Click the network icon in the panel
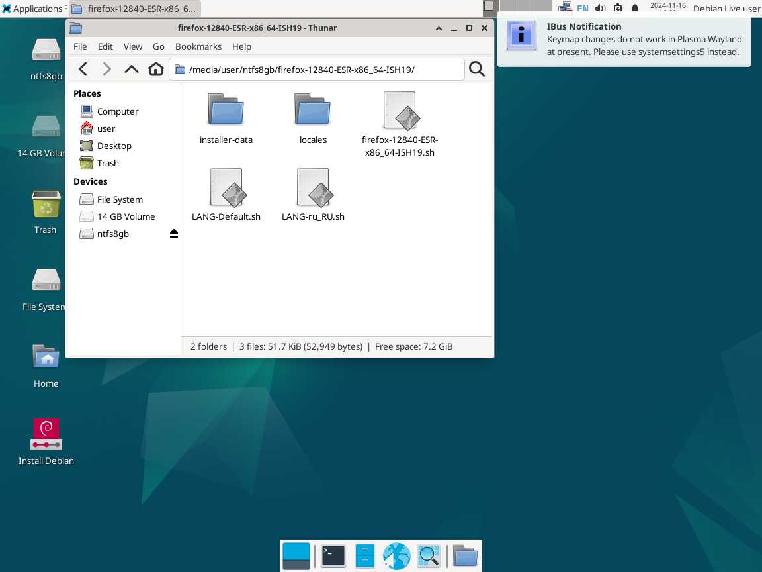Image resolution: width=762 pixels, height=572 pixels. [565, 8]
